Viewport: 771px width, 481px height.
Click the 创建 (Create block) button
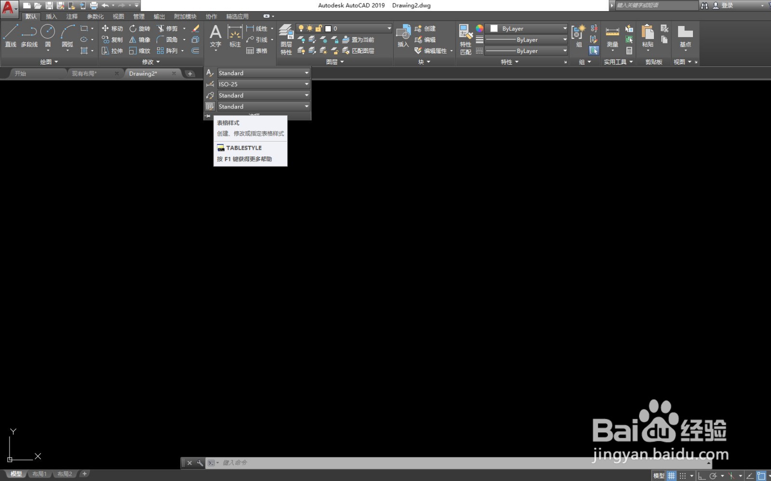click(425, 28)
